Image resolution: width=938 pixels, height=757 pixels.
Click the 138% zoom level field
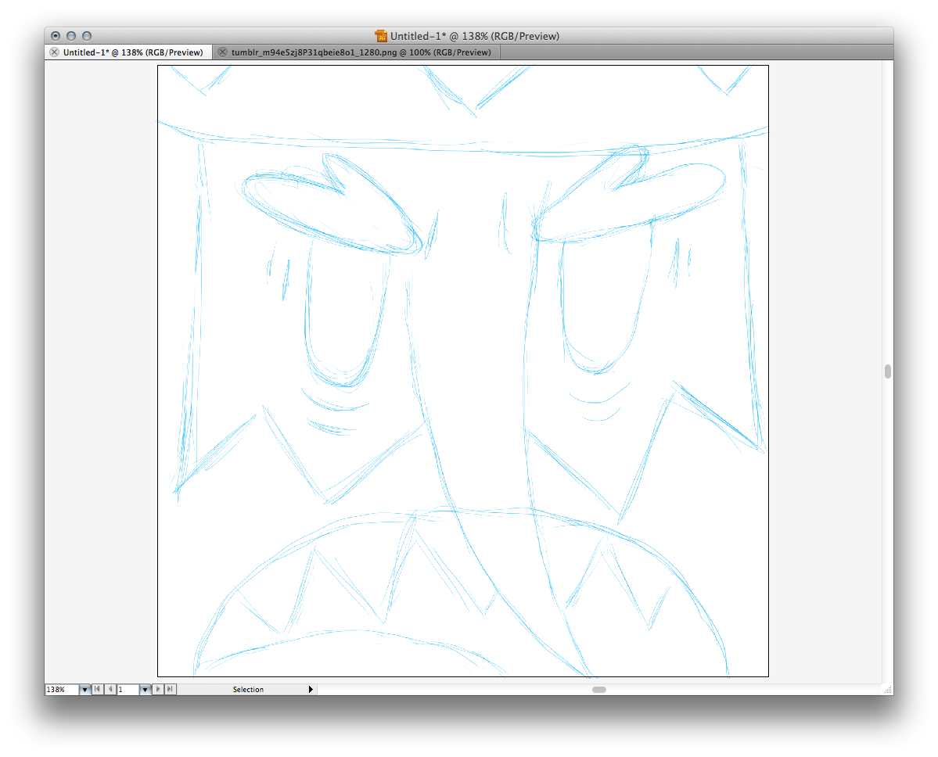[61, 690]
